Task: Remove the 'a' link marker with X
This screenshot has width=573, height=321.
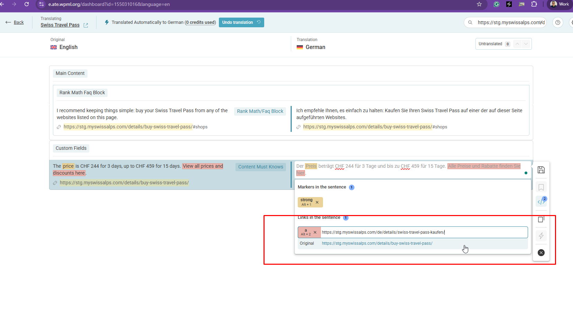Action: click(x=315, y=232)
